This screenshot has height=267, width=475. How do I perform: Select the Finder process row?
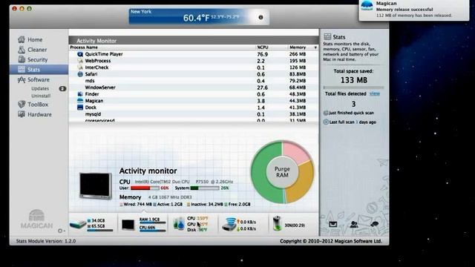pyautogui.click(x=194, y=94)
